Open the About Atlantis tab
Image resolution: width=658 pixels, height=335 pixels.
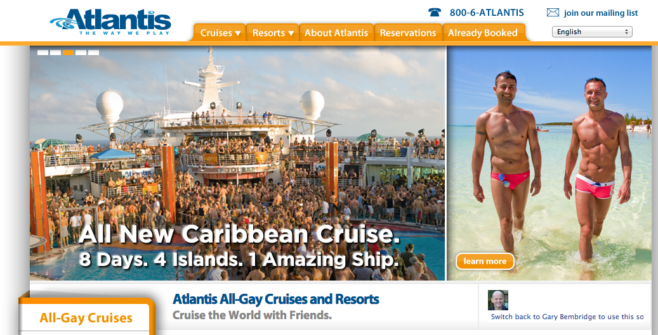pyautogui.click(x=336, y=33)
